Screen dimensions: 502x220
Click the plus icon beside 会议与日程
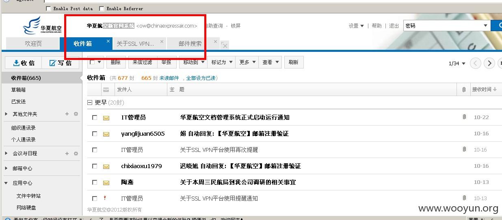67,154
